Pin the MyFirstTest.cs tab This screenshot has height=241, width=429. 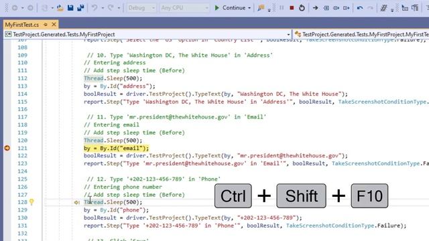tap(46, 25)
